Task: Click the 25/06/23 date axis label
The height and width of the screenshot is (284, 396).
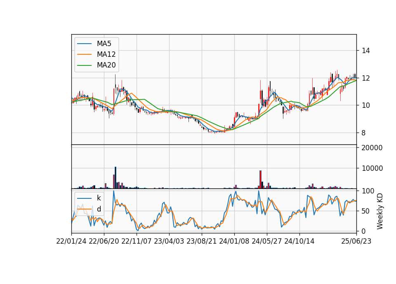Action: click(356, 241)
